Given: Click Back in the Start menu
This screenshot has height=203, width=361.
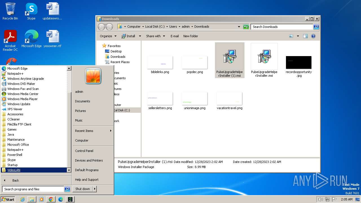Looking at the screenshot, I should 16,180.
